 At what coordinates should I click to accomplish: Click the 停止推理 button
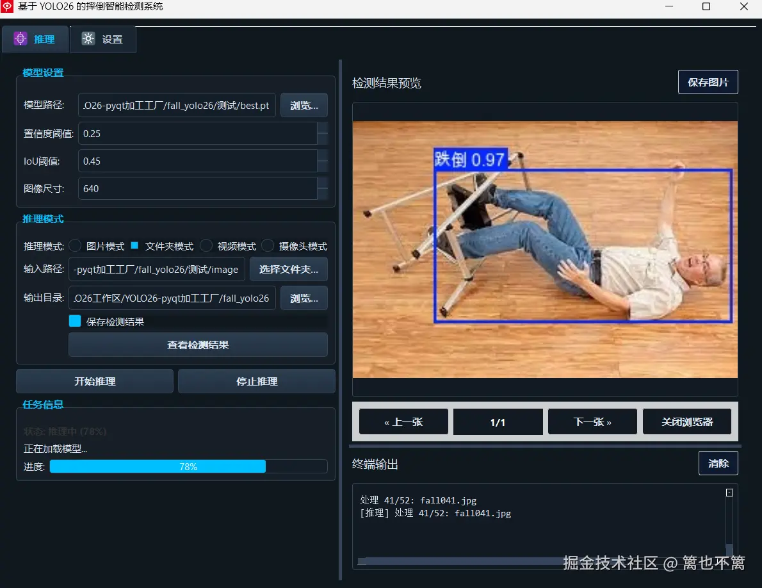tap(256, 380)
